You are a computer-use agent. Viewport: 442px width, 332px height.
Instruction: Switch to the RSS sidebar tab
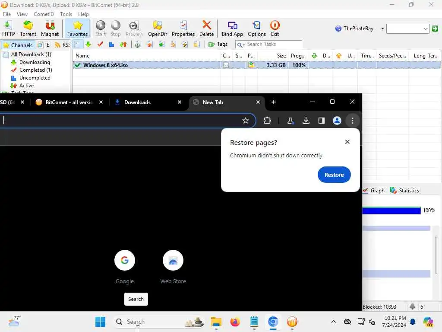pos(62,45)
